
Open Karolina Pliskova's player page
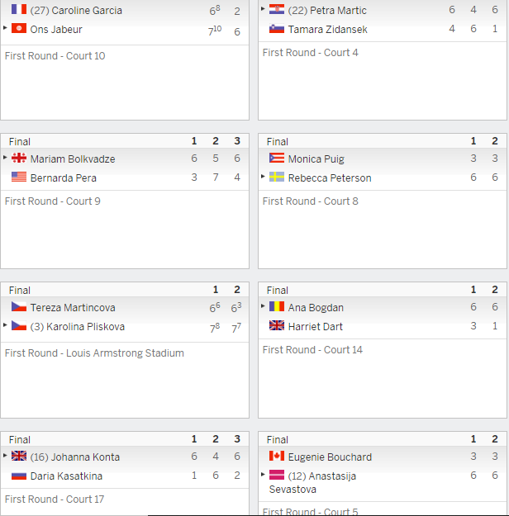pos(85,327)
